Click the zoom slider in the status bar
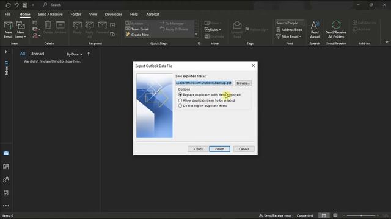 [x=361, y=215]
